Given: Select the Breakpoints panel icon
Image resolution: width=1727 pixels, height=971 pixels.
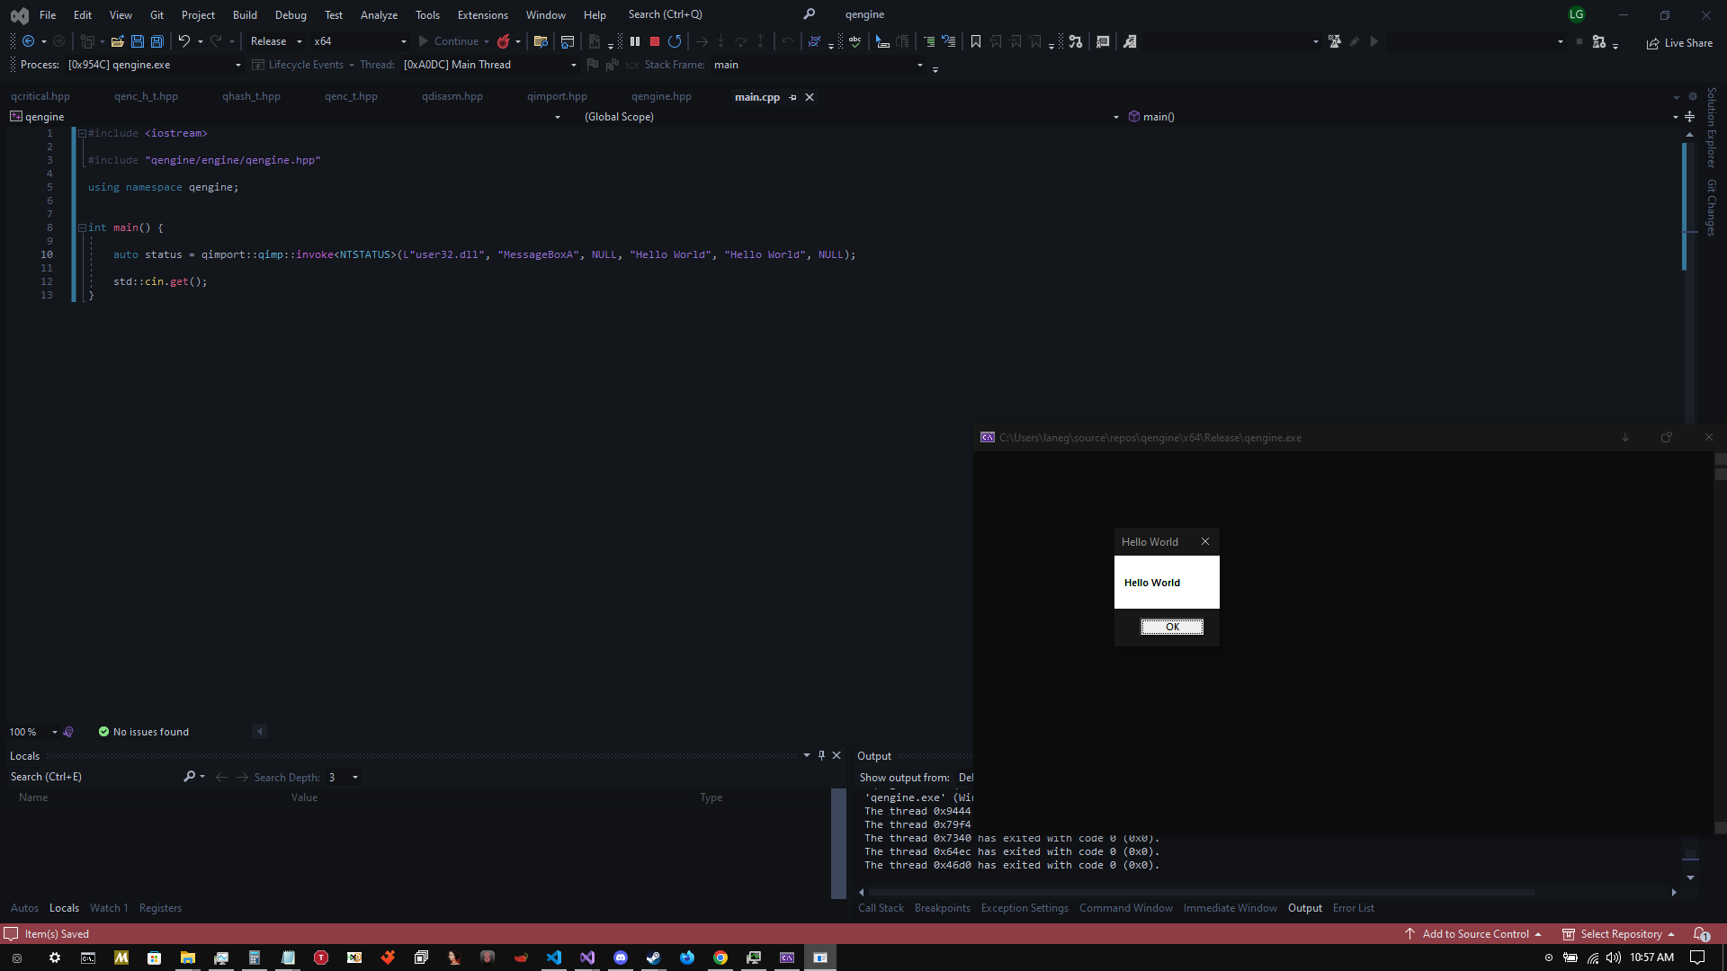Looking at the screenshot, I should (x=942, y=907).
